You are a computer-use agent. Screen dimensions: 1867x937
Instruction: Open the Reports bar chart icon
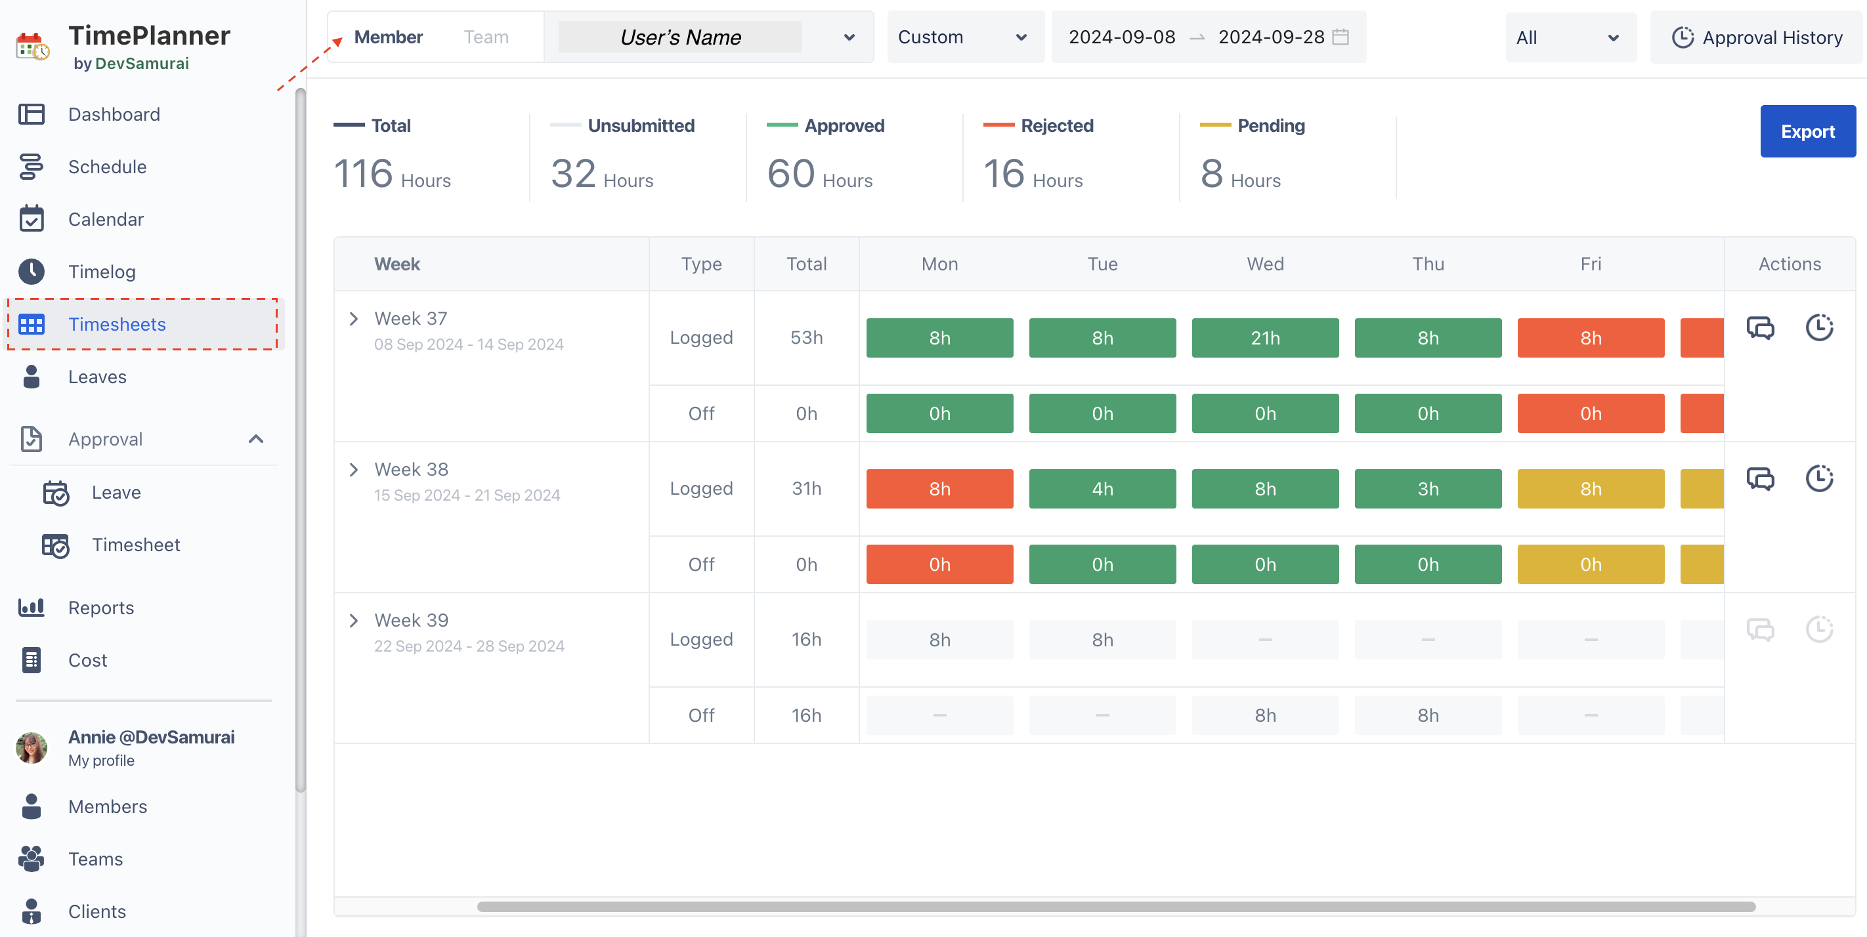click(x=31, y=607)
